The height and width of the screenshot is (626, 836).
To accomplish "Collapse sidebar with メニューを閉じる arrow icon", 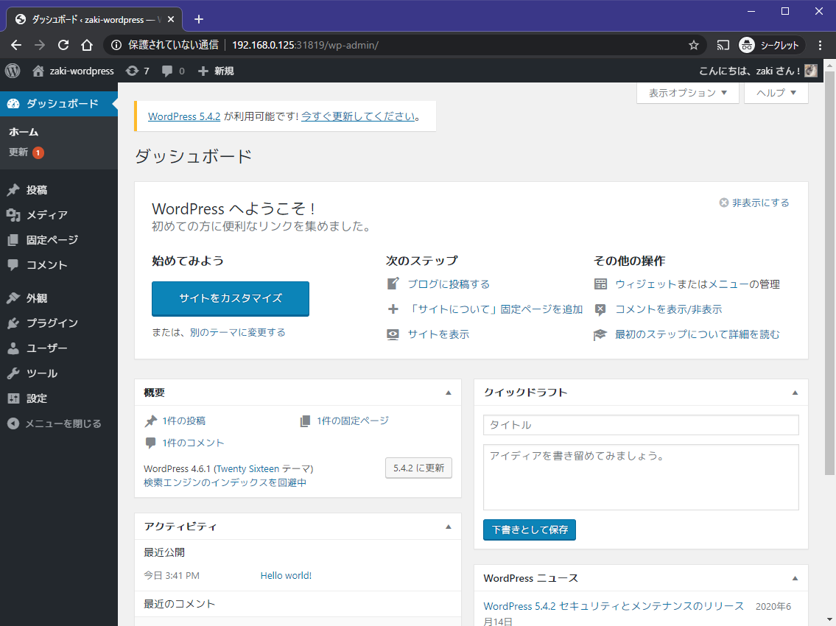I will 13,423.
